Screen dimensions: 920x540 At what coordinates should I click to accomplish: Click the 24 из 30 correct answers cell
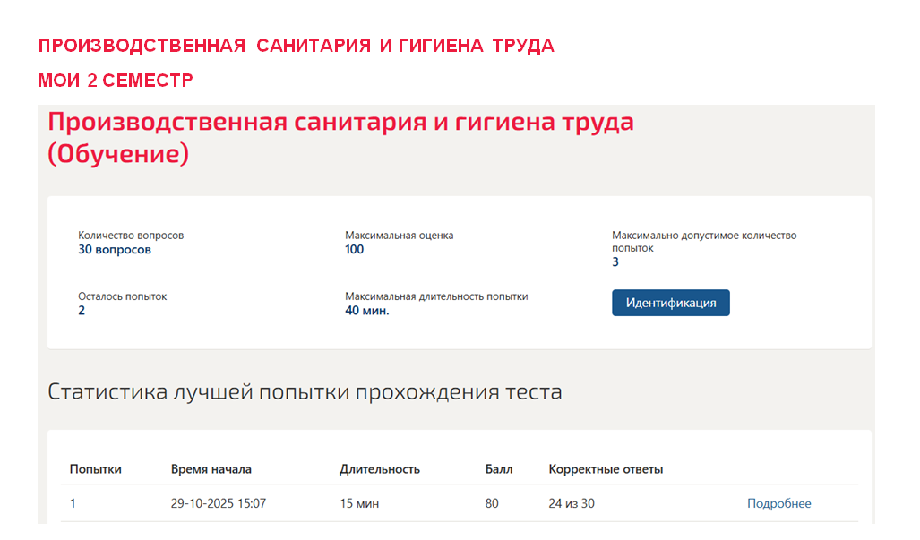point(572,503)
